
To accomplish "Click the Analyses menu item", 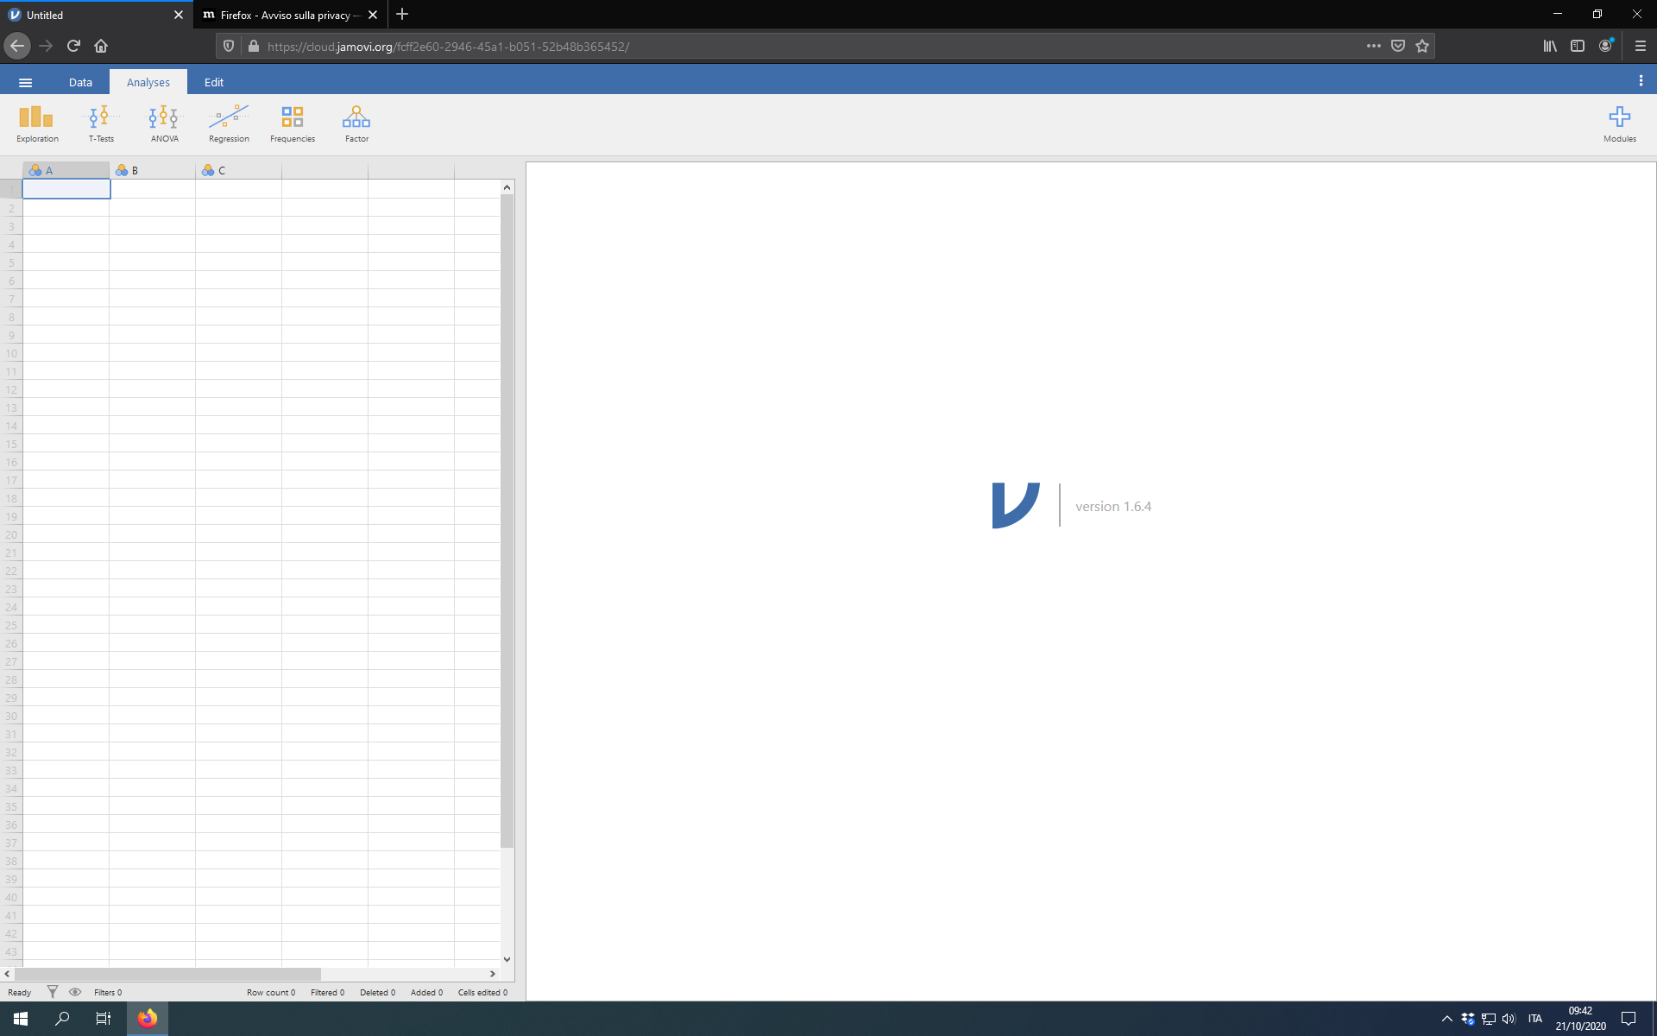I will 148,81.
